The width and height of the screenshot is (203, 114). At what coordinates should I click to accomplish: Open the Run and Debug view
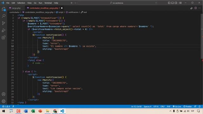[x=3, y=30]
